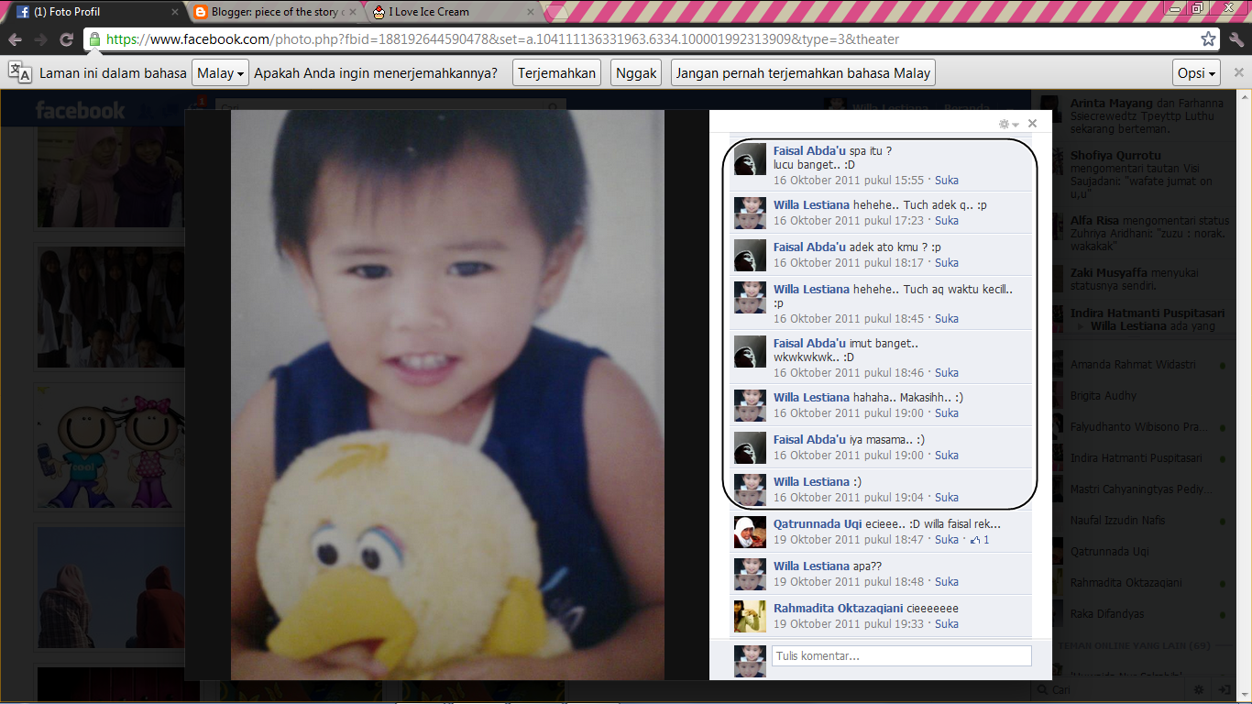
Task: Open Chrome wrench settings menu
Action: (x=1236, y=39)
